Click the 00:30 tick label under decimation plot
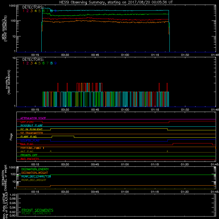 pyautogui.click(x=65, y=192)
